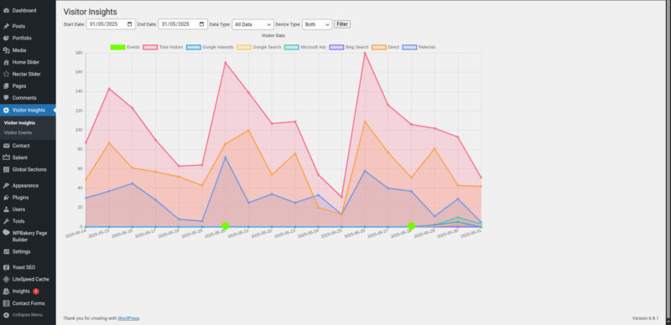The image size is (671, 325).
Task: Toggle the Google Search legend series
Action: (259, 47)
